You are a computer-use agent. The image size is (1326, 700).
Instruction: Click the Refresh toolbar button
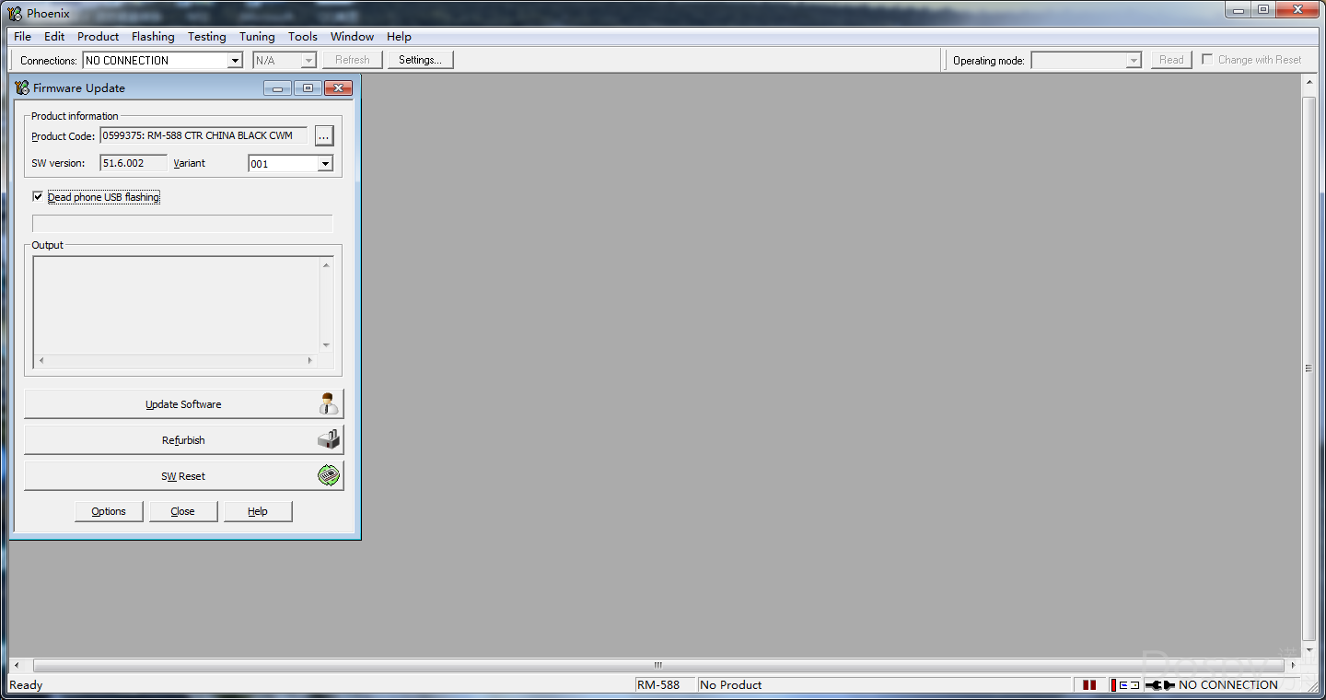(352, 60)
